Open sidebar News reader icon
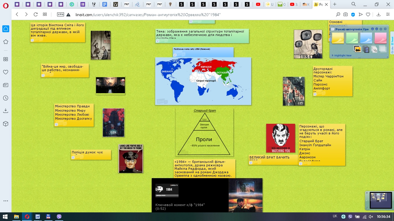 click(5, 85)
